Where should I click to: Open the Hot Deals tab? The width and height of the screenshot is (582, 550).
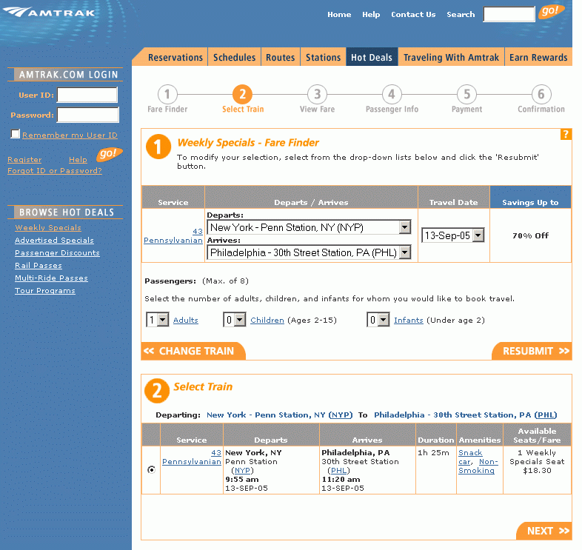tap(371, 58)
